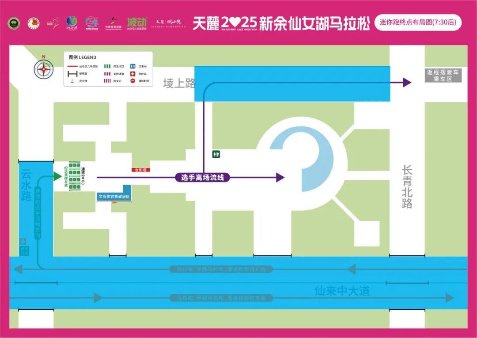Image resolution: width=477 pixels, height=338 pixels.
Task: Click the 迷你跑终点布局图(7:30后) pill label
Action: point(418,23)
